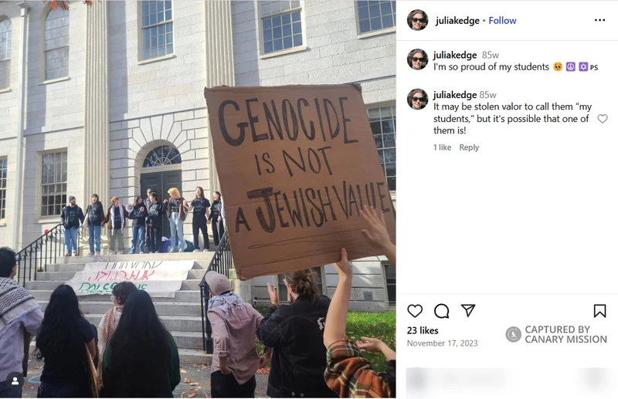Show tagged people icon on photo
Screen dimensions: 618x399
15,380
